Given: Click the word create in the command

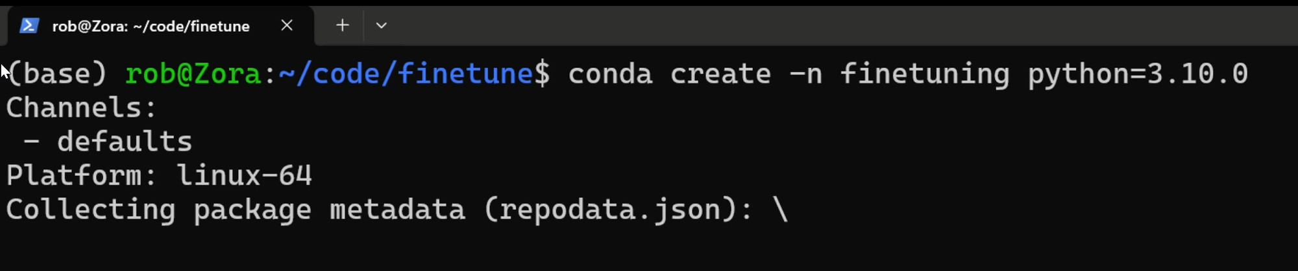Looking at the screenshot, I should click(x=720, y=74).
